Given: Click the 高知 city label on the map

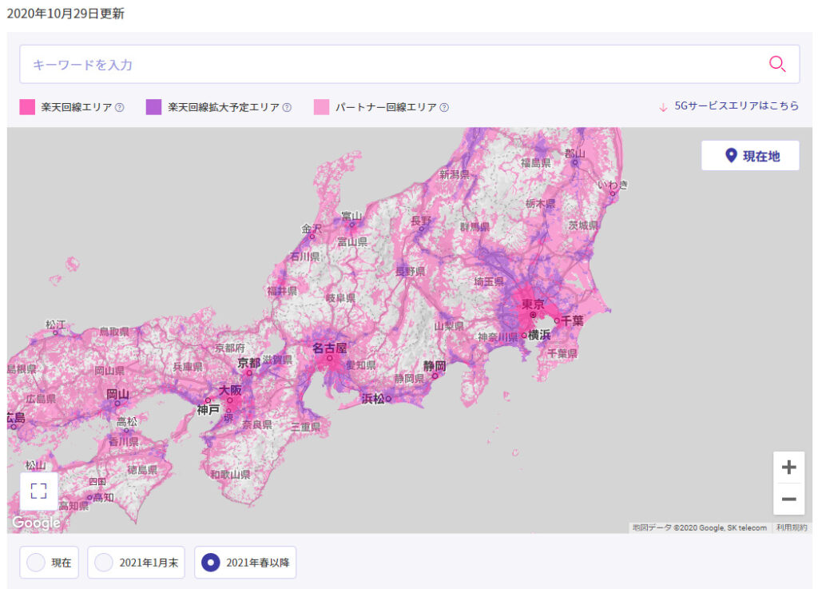Looking at the screenshot, I should [103, 498].
